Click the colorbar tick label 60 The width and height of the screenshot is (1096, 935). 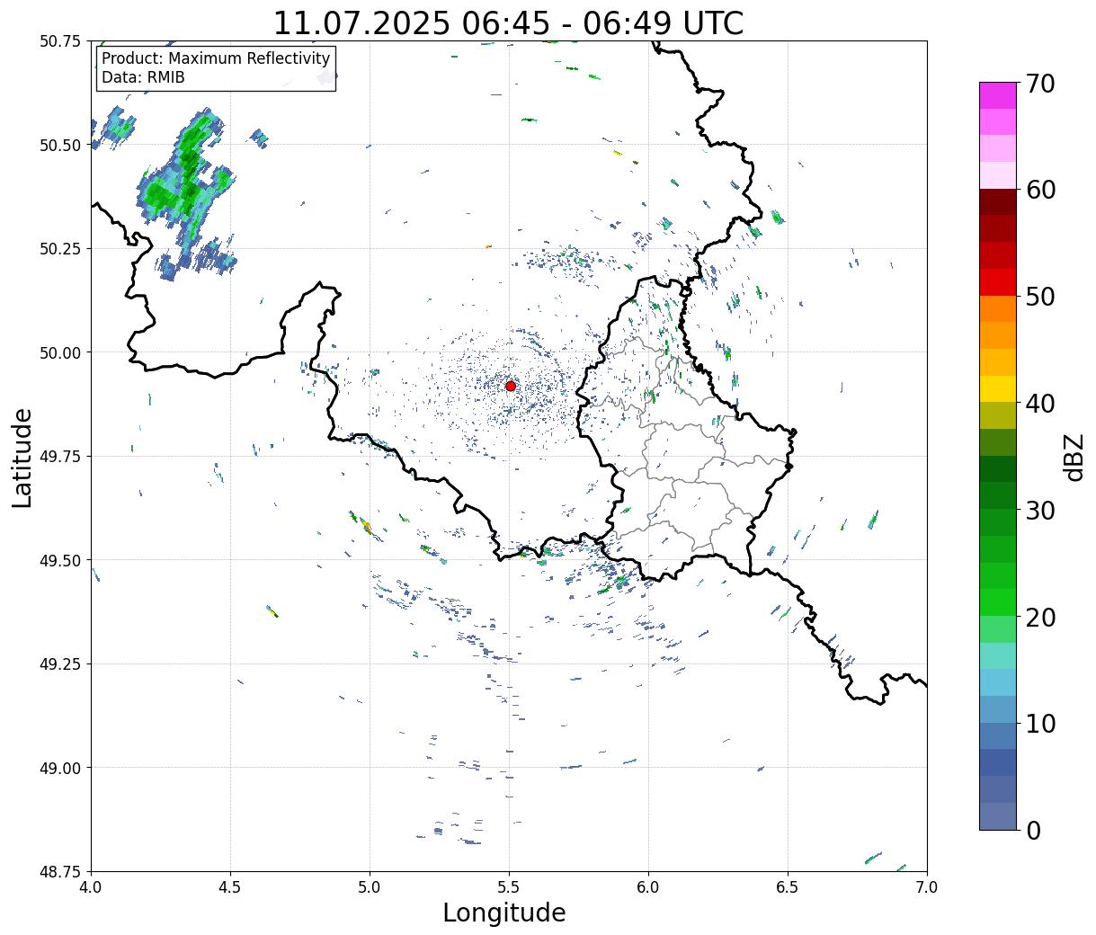pos(1040,190)
